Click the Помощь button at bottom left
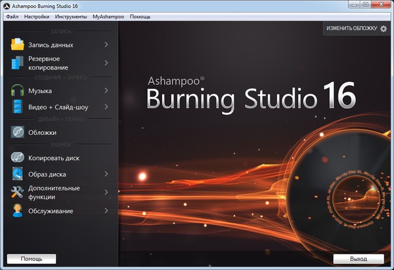The image size is (394, 270). pyautogui.click(x=32, y=259)
